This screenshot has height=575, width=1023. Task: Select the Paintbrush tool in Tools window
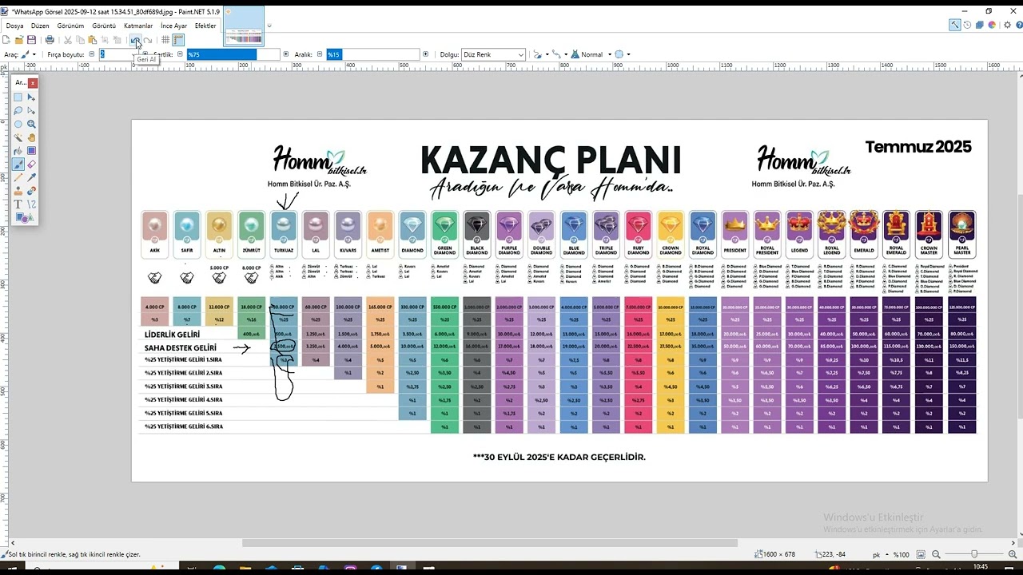pos(18,165)
